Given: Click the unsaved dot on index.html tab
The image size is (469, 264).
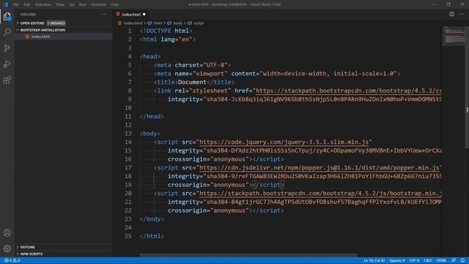Looking at the screenshot, I should coord(144,14).
